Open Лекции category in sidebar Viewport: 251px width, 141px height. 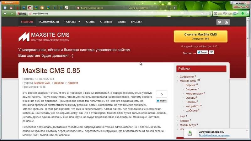(184, 121)
